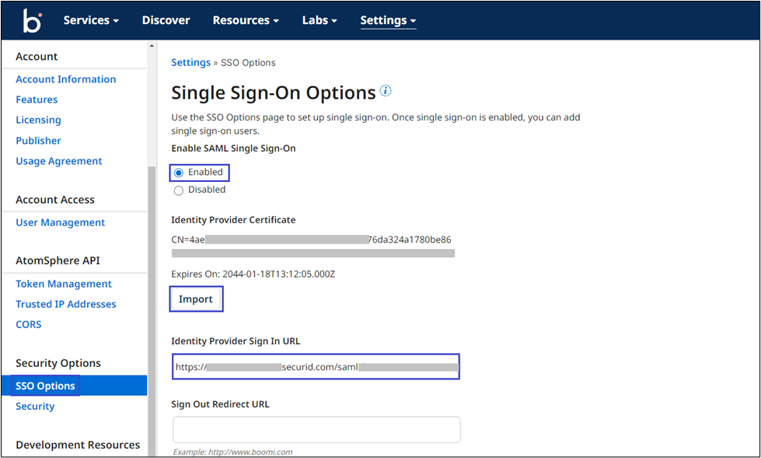This screenshot has width=761, height=458.
Task: Select the Enabled radio button
Action: pos(179,173)
